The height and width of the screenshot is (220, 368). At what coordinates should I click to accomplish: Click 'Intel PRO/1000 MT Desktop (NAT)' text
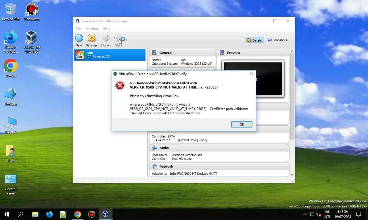pyautogui.click(x=193, y=174)
